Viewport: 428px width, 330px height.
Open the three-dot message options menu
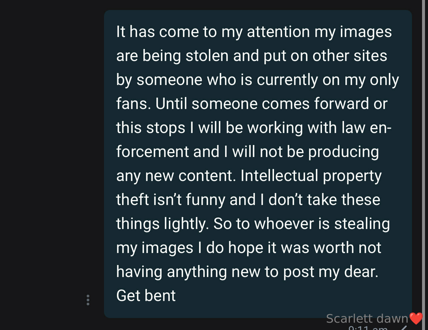(88, 300)
